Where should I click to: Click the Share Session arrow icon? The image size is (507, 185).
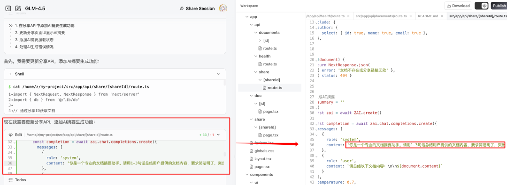182,9
